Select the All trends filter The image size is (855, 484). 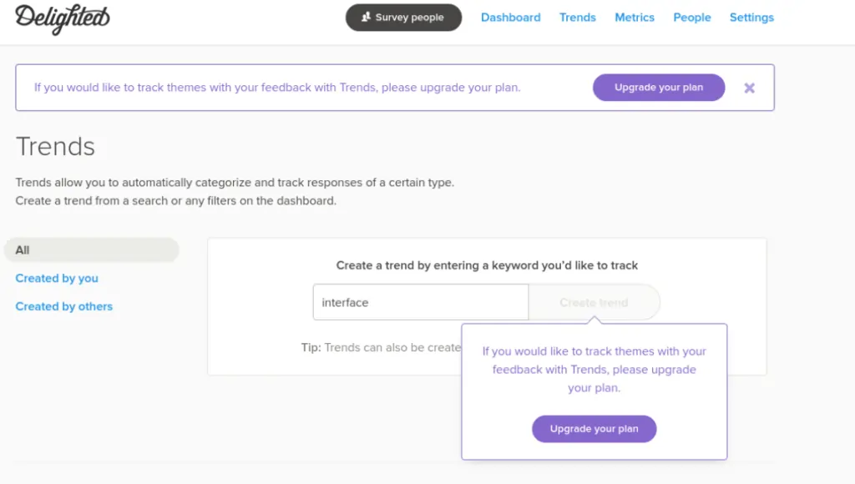pos(92,250)
